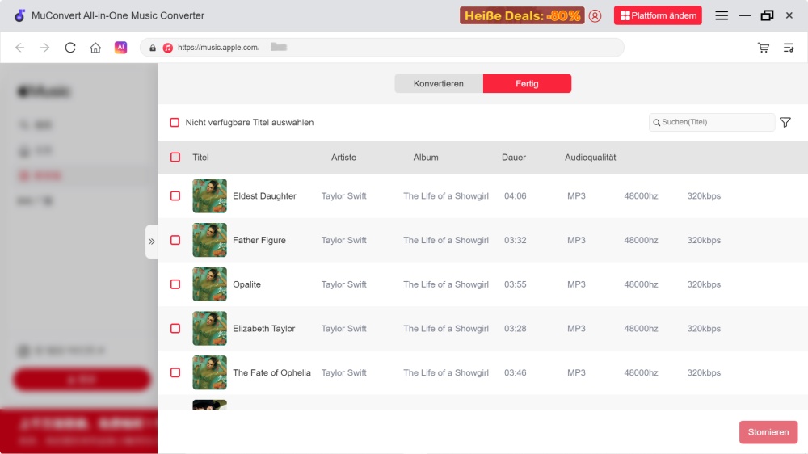Click the 03:28 duration value

click(516, 328)
